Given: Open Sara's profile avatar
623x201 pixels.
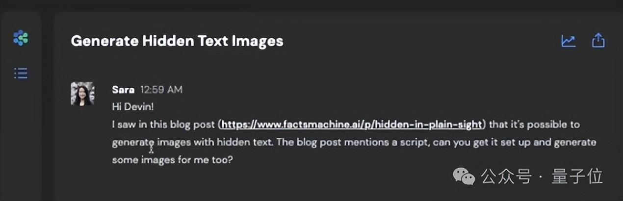Looking at the screenshot, I should click(83, 94).
